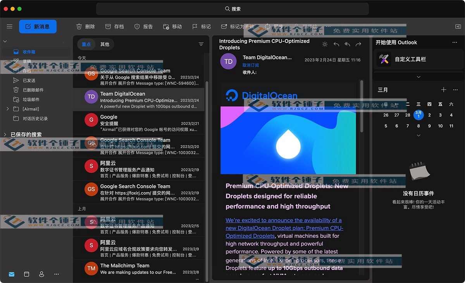Image resolution: width=465 pixels, height=283 pixels.
Task: Click the sync arrows toolbar icon
Action: point(267,27)
